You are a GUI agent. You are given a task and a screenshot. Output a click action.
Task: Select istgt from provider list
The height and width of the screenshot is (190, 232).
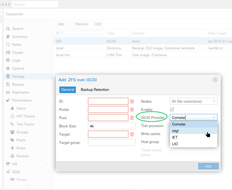coord(194,131)
